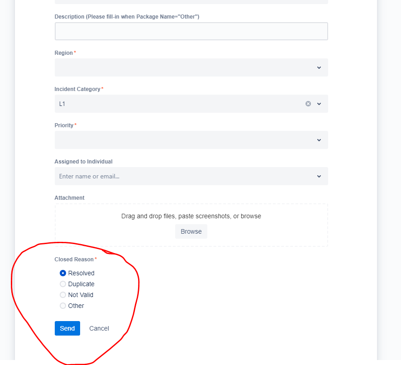The image size is (401, 365).
Task: Click the Priority label
Action: tap(64, 125)
